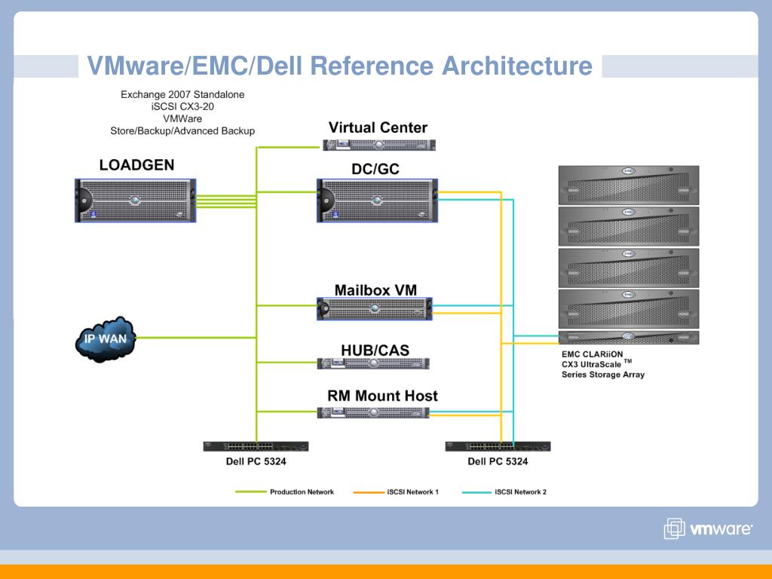This screenshot has width=772, height=579.
Task: Click the VMware logo
Action: click(x=707, y=528)
